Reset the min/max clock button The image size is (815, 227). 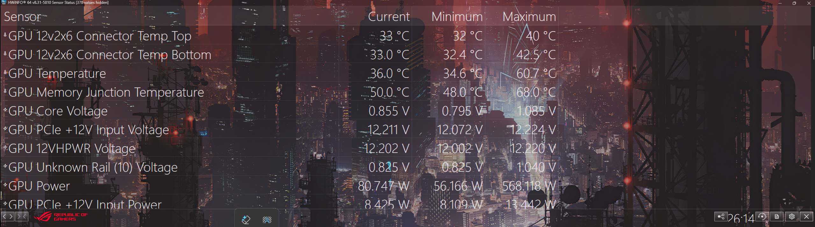(x=762, y=217)
